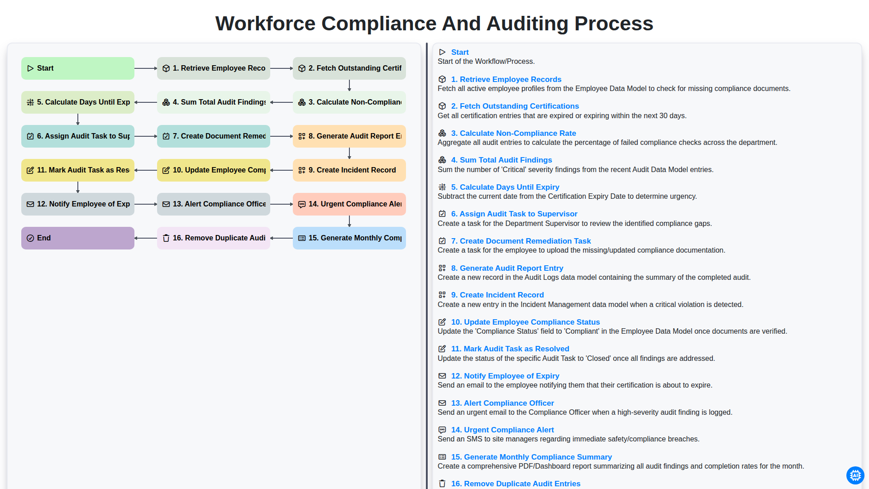This screenshot has height=489, width=869.
Task: Click the aggregate icon in Calculate Non-Compliance node
Action: click(x=302, y=102)
